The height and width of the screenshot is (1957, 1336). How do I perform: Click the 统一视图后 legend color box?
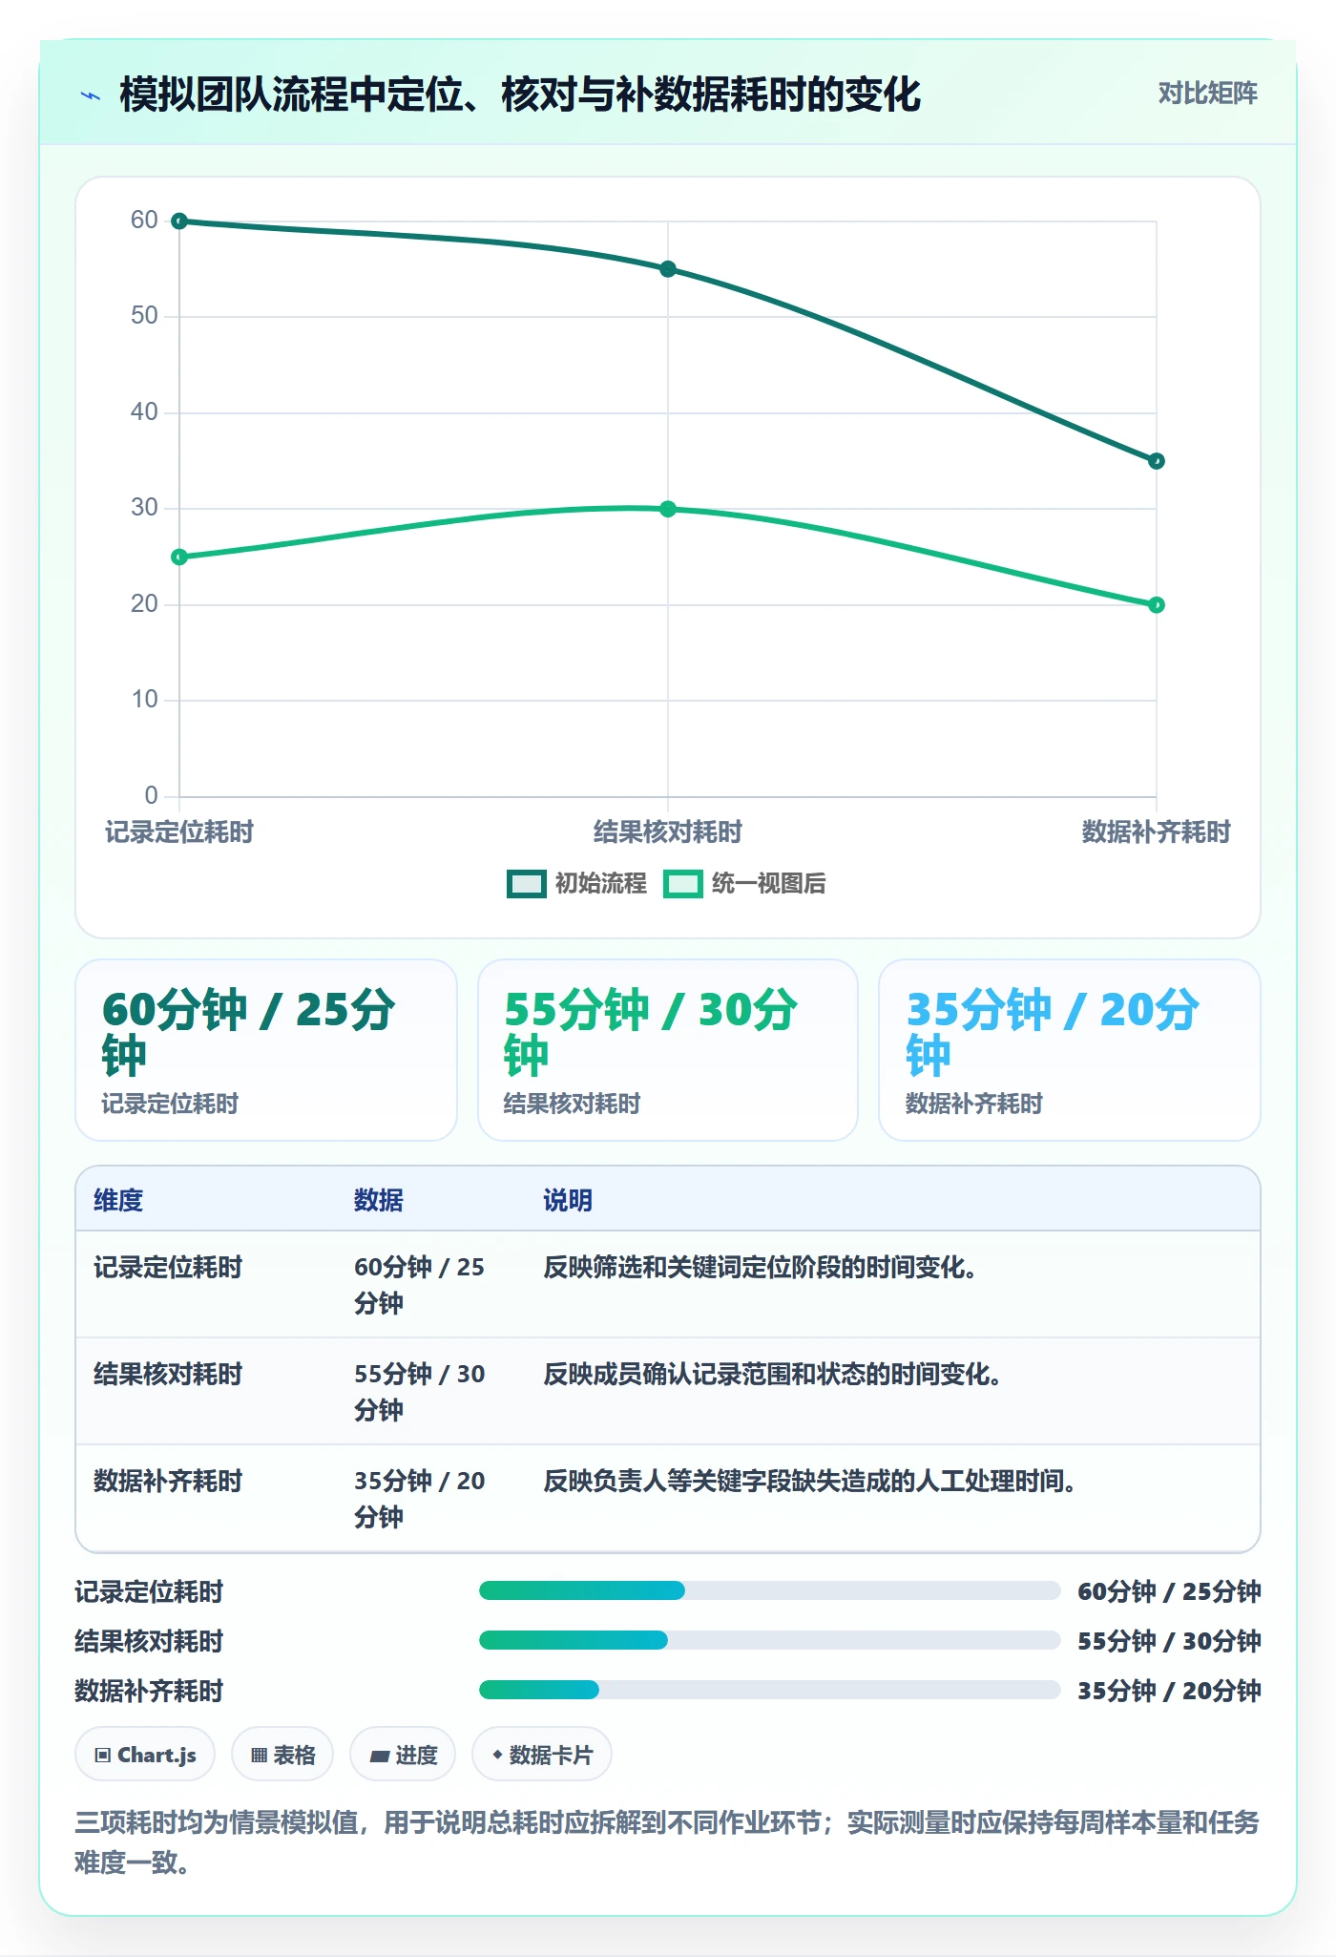point(682,883)
